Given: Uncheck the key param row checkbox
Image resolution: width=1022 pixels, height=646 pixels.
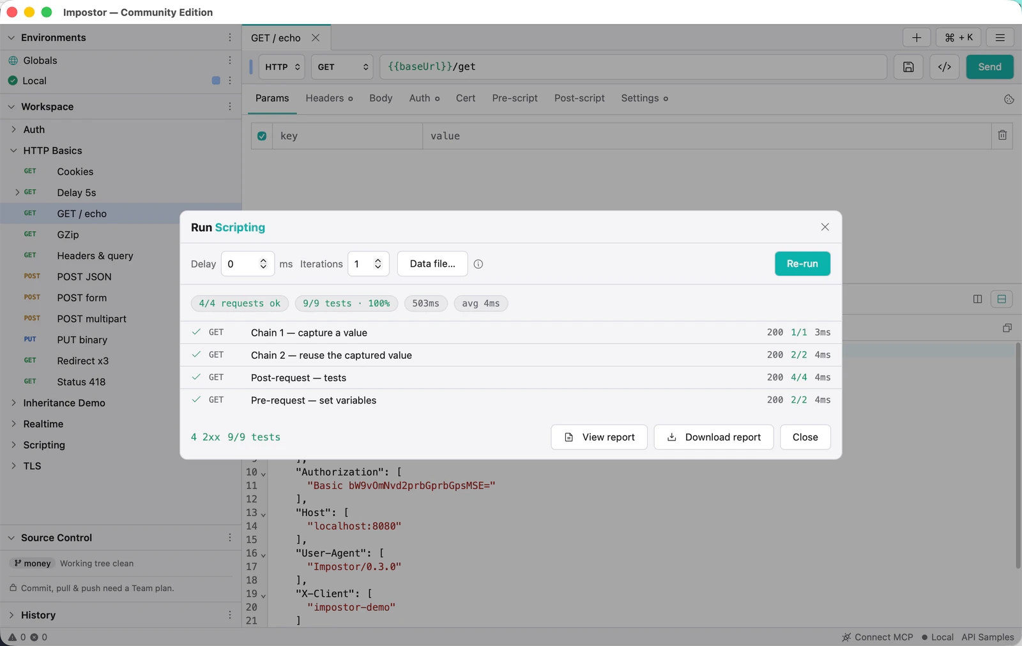Looking at the screenshot, I should [262, 136].
